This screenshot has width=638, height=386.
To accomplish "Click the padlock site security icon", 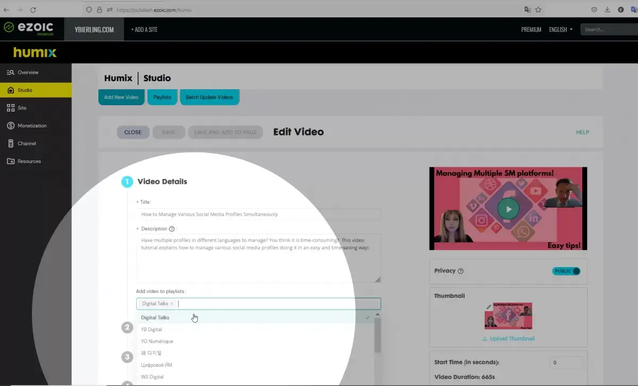I will (x=99, y=10).
